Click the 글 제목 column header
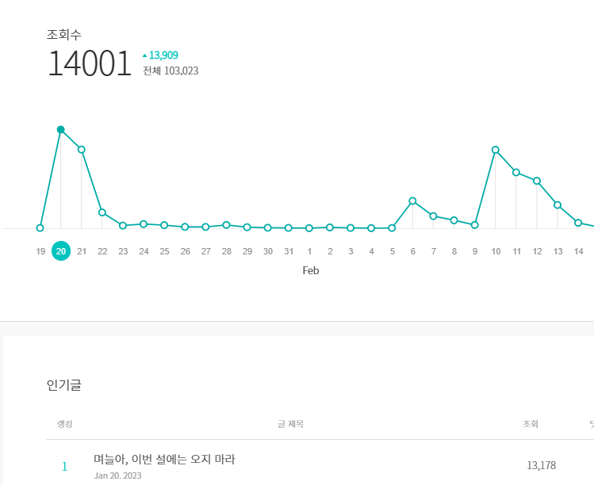 [x=290, y=424]
